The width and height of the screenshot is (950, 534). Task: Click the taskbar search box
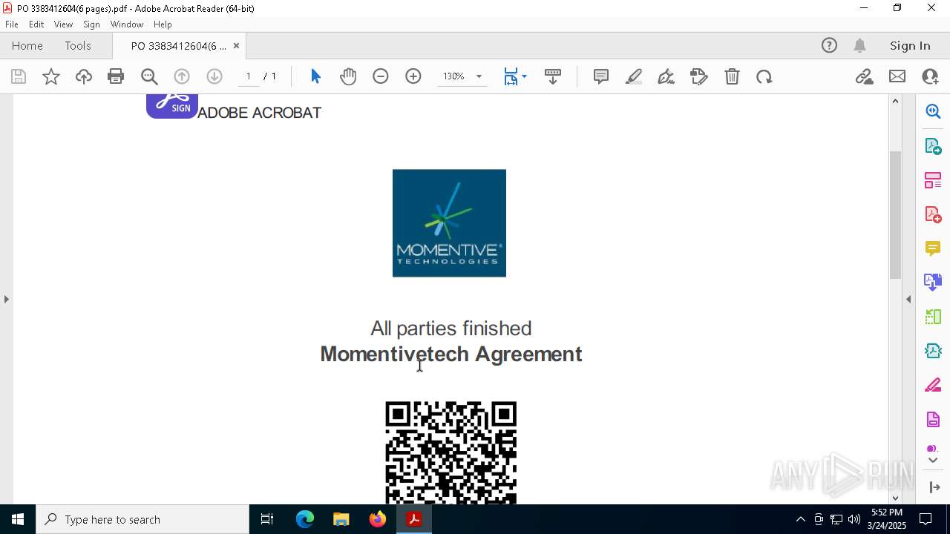coord(142,519)
